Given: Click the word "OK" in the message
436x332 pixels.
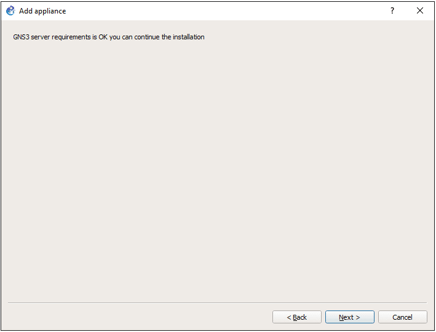Looking at the screenshot, I should click(x=103, y=37).
